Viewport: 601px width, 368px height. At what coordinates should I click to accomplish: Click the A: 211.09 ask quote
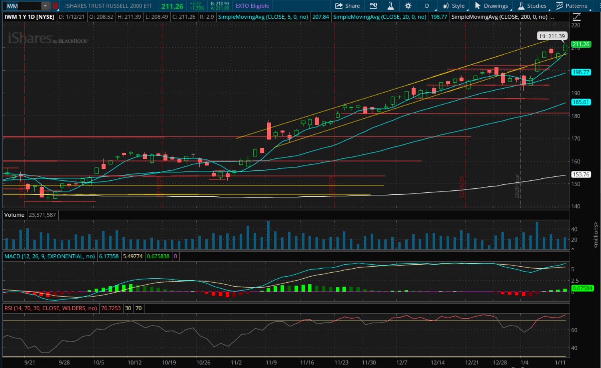pos(220,8)
